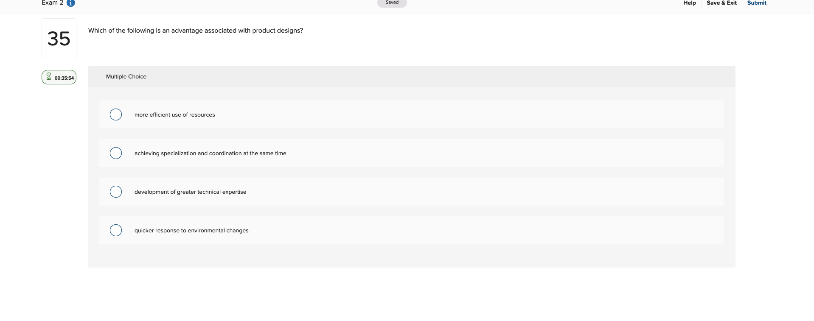Choose achieving specialization and coordination at the same time

115,153
